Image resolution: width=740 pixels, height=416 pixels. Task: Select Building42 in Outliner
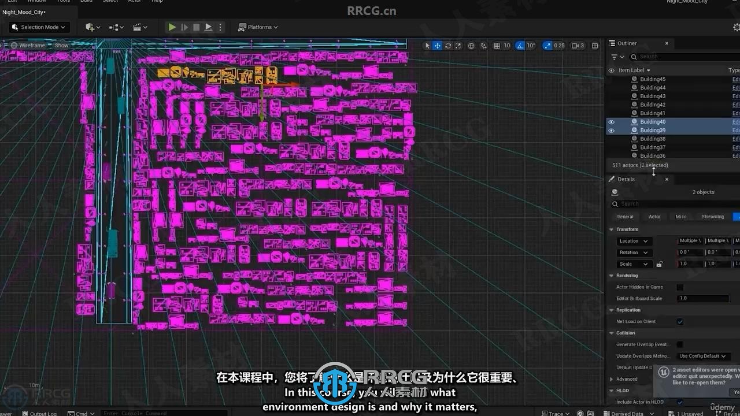(x=653, y=105)
